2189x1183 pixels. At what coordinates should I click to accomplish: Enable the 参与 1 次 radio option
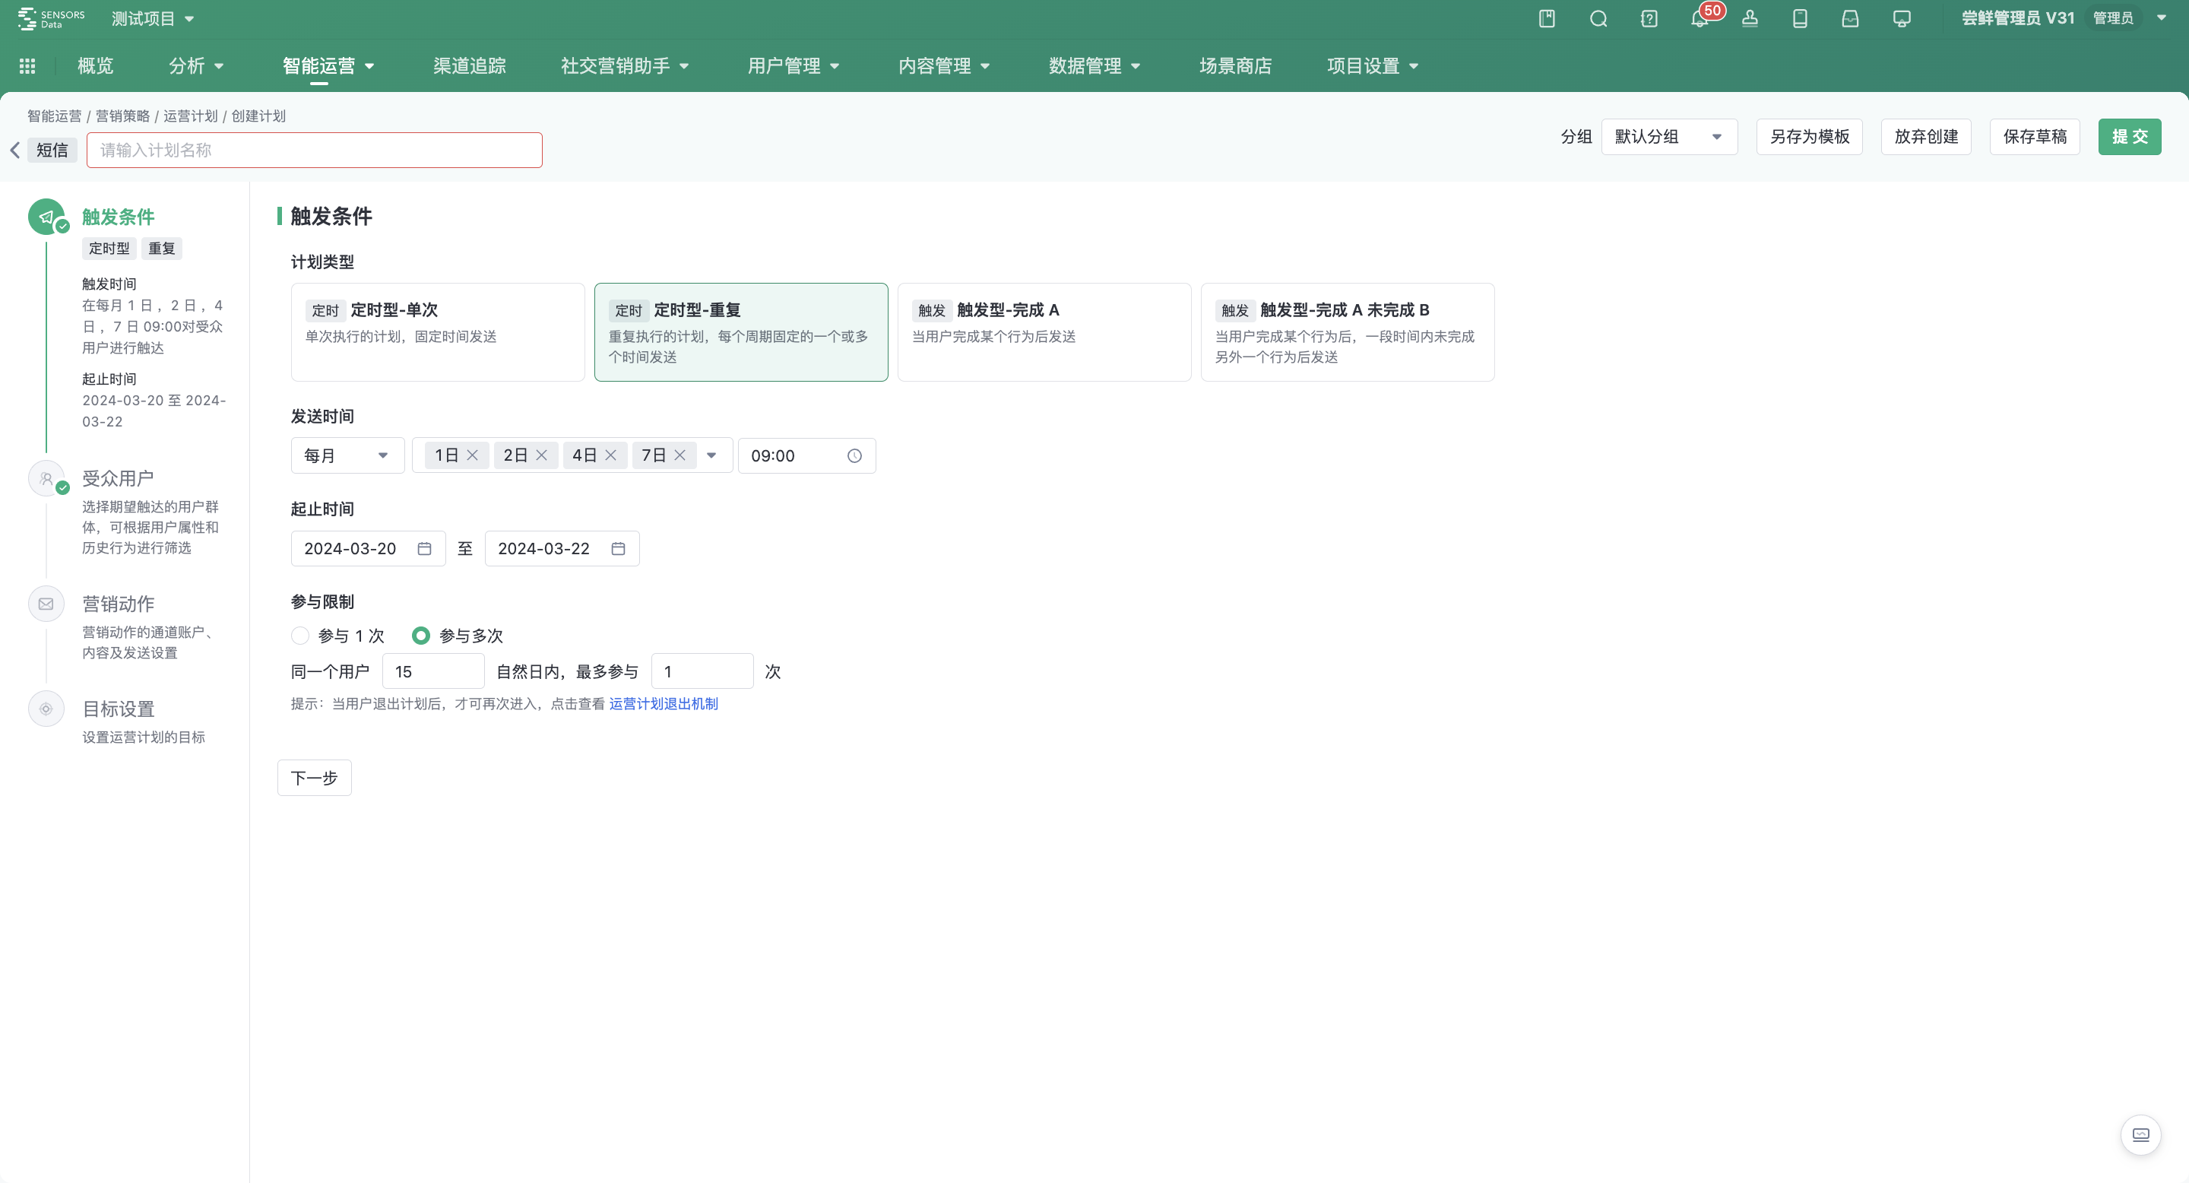pyautogui.click(x=300, y=635)
